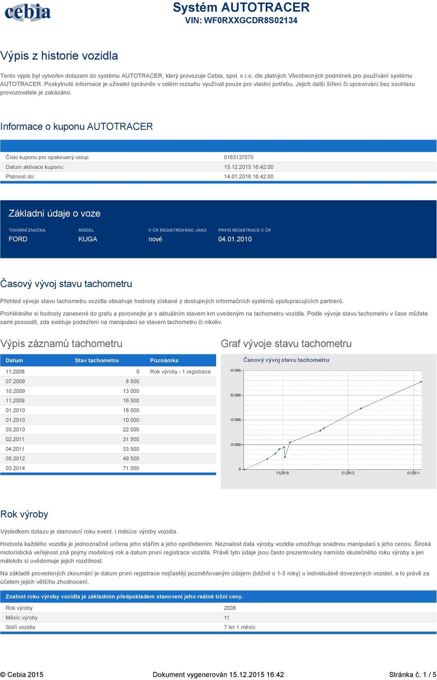Click the 'Rok výroby - 1.registrace' note
The width and height of the screenshot is (437, 680).
[180, 372]
